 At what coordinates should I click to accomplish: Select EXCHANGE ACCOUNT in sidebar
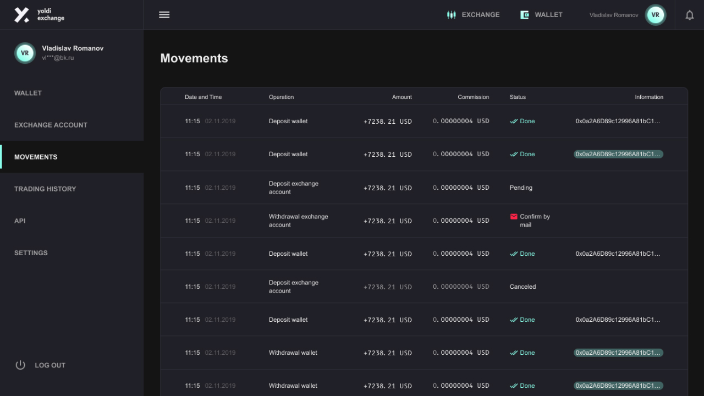(51, 125)
